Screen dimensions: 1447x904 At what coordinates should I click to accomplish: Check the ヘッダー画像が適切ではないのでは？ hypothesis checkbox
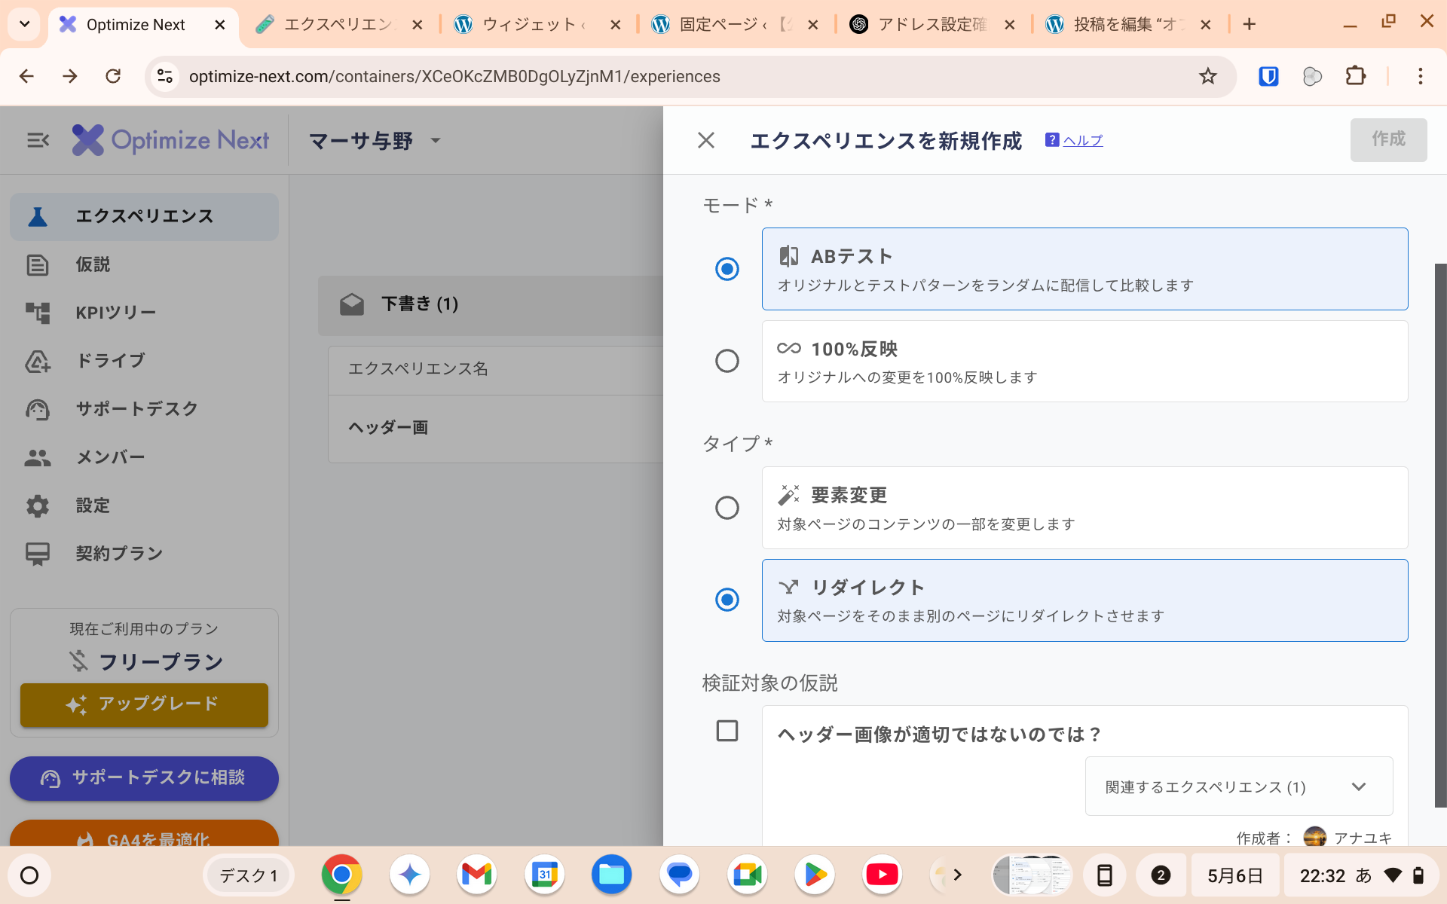[727, 731]
